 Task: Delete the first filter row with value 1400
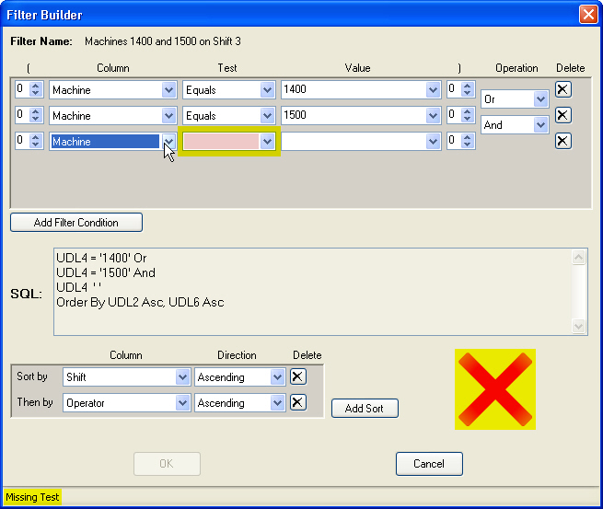click(563, 89)
